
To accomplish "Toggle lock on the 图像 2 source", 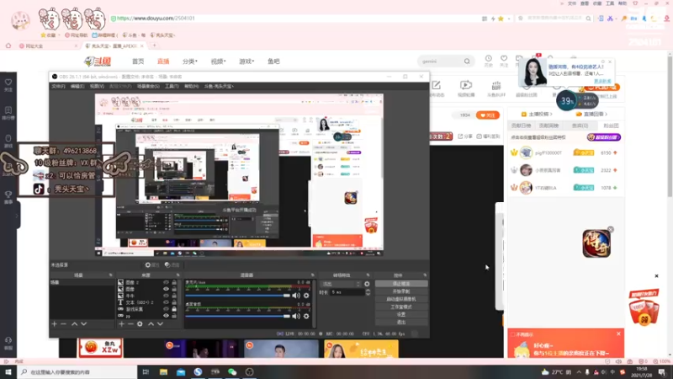I will coord(174,282).
